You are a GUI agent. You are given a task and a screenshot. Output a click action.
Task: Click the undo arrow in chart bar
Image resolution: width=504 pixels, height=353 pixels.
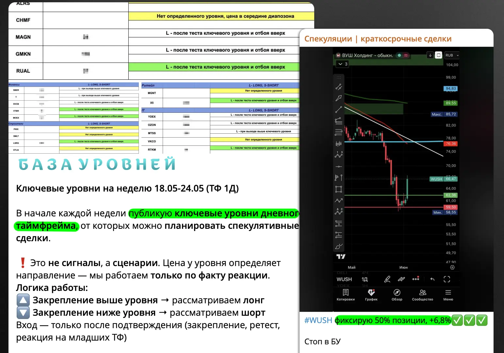click(x=432, y=279)
